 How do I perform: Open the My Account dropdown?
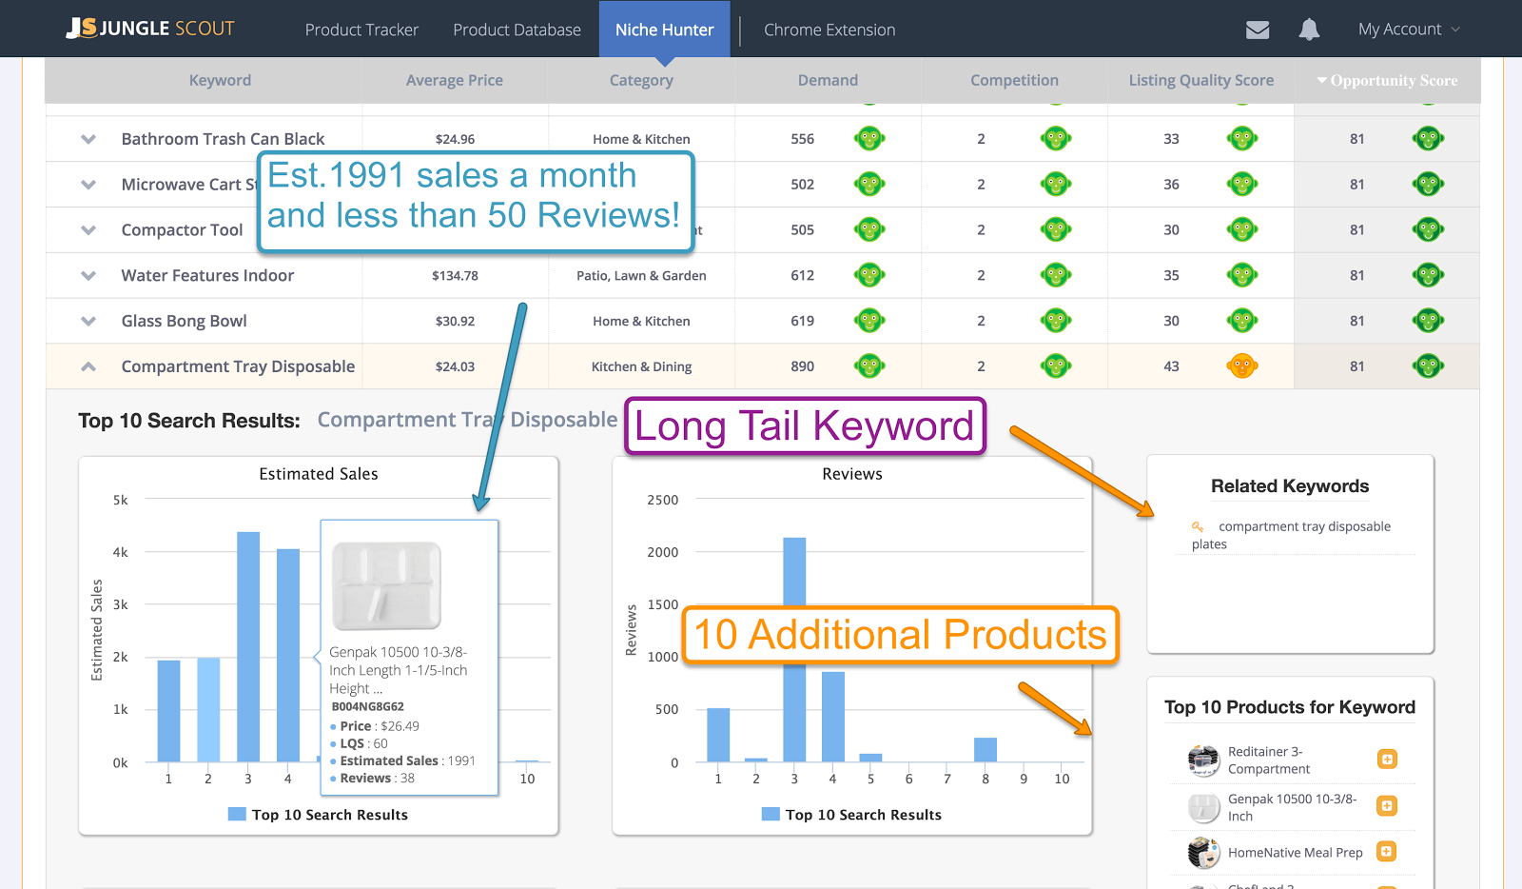point(1408,30)
